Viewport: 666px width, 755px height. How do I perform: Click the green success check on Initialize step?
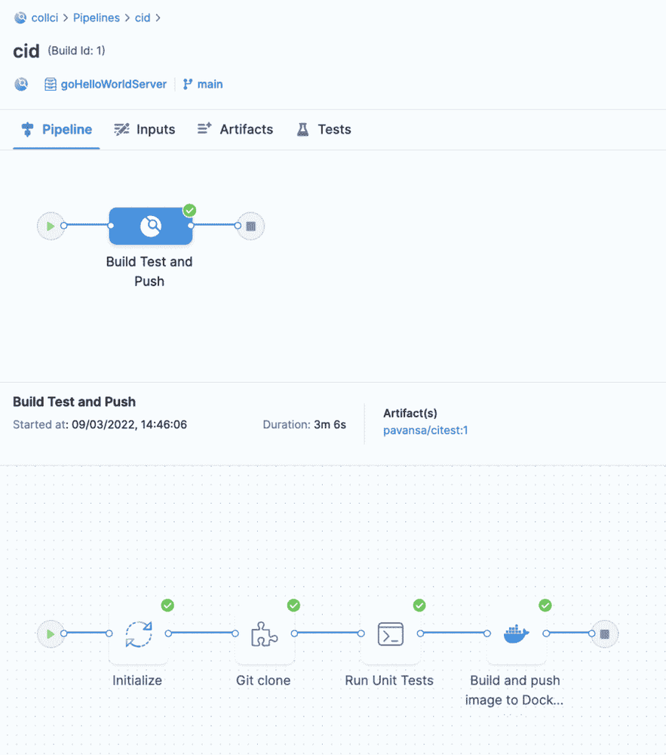click(167, 606)
